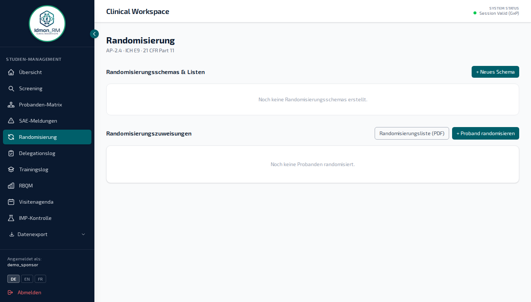Image resolution: width=531 pixels, height=302 pixels.
Task: Click the Clinical Workspace title
Action: tap(138, 11)
